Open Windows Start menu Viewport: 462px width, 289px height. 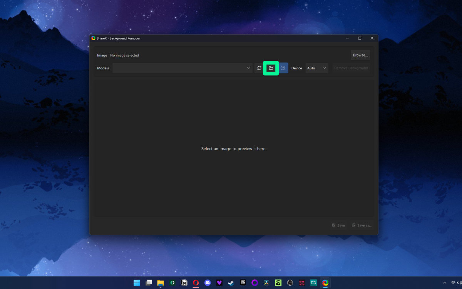pyautogui.click(x=137, y=283)
